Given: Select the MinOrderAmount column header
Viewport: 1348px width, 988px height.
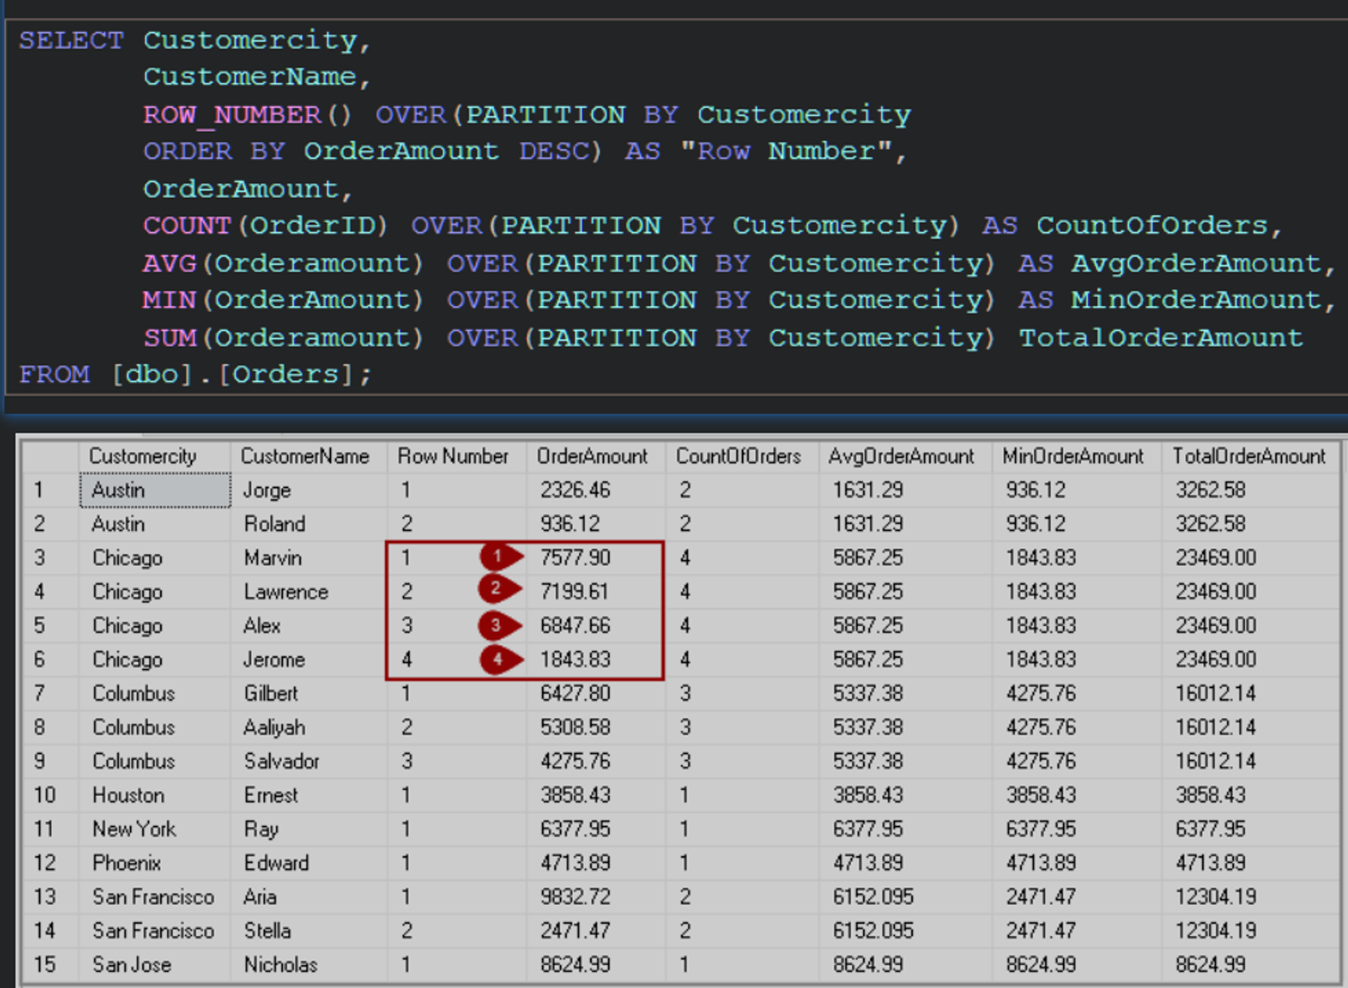Looking at the screenshot, I should coord(1076,456).
